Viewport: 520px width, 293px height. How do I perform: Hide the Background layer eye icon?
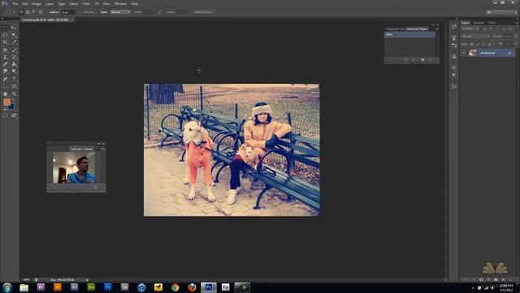tap(464, 53)
